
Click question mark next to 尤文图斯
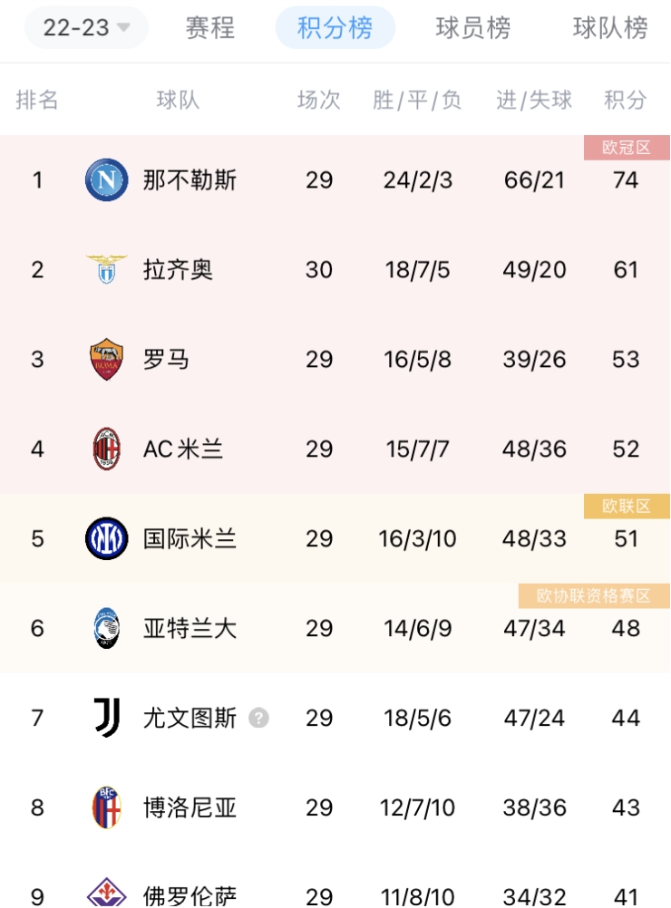pyautogui.click(x=258, y=718)
